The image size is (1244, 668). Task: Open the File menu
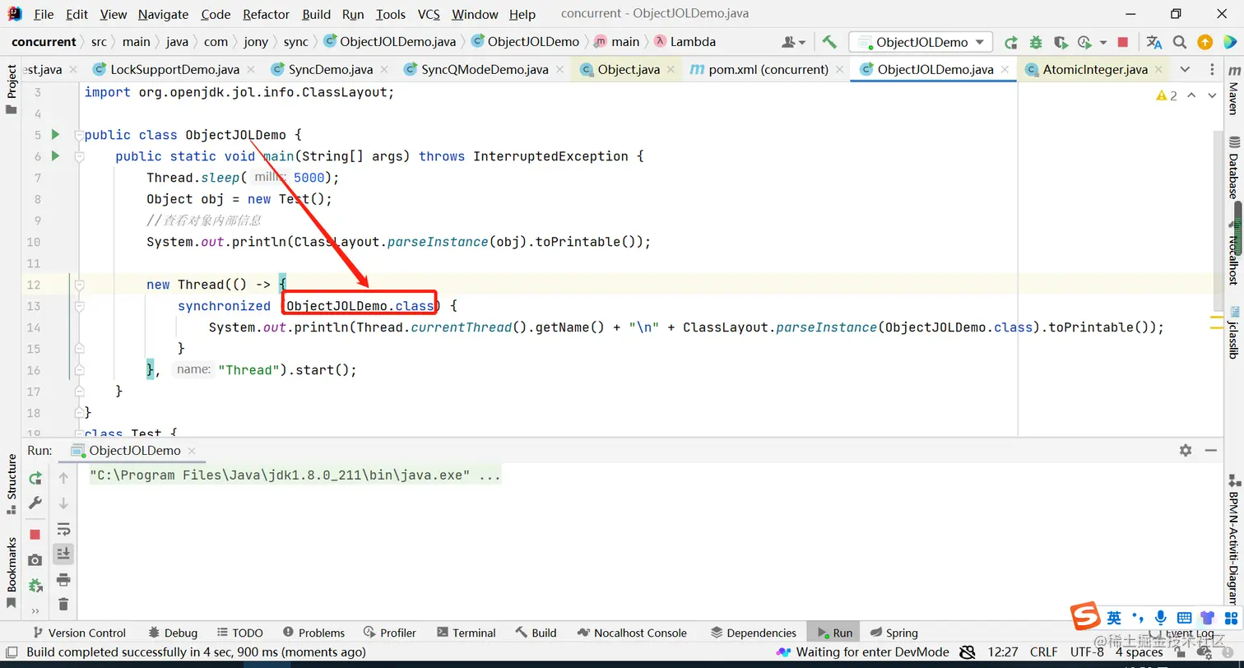(x=44, y=14)
